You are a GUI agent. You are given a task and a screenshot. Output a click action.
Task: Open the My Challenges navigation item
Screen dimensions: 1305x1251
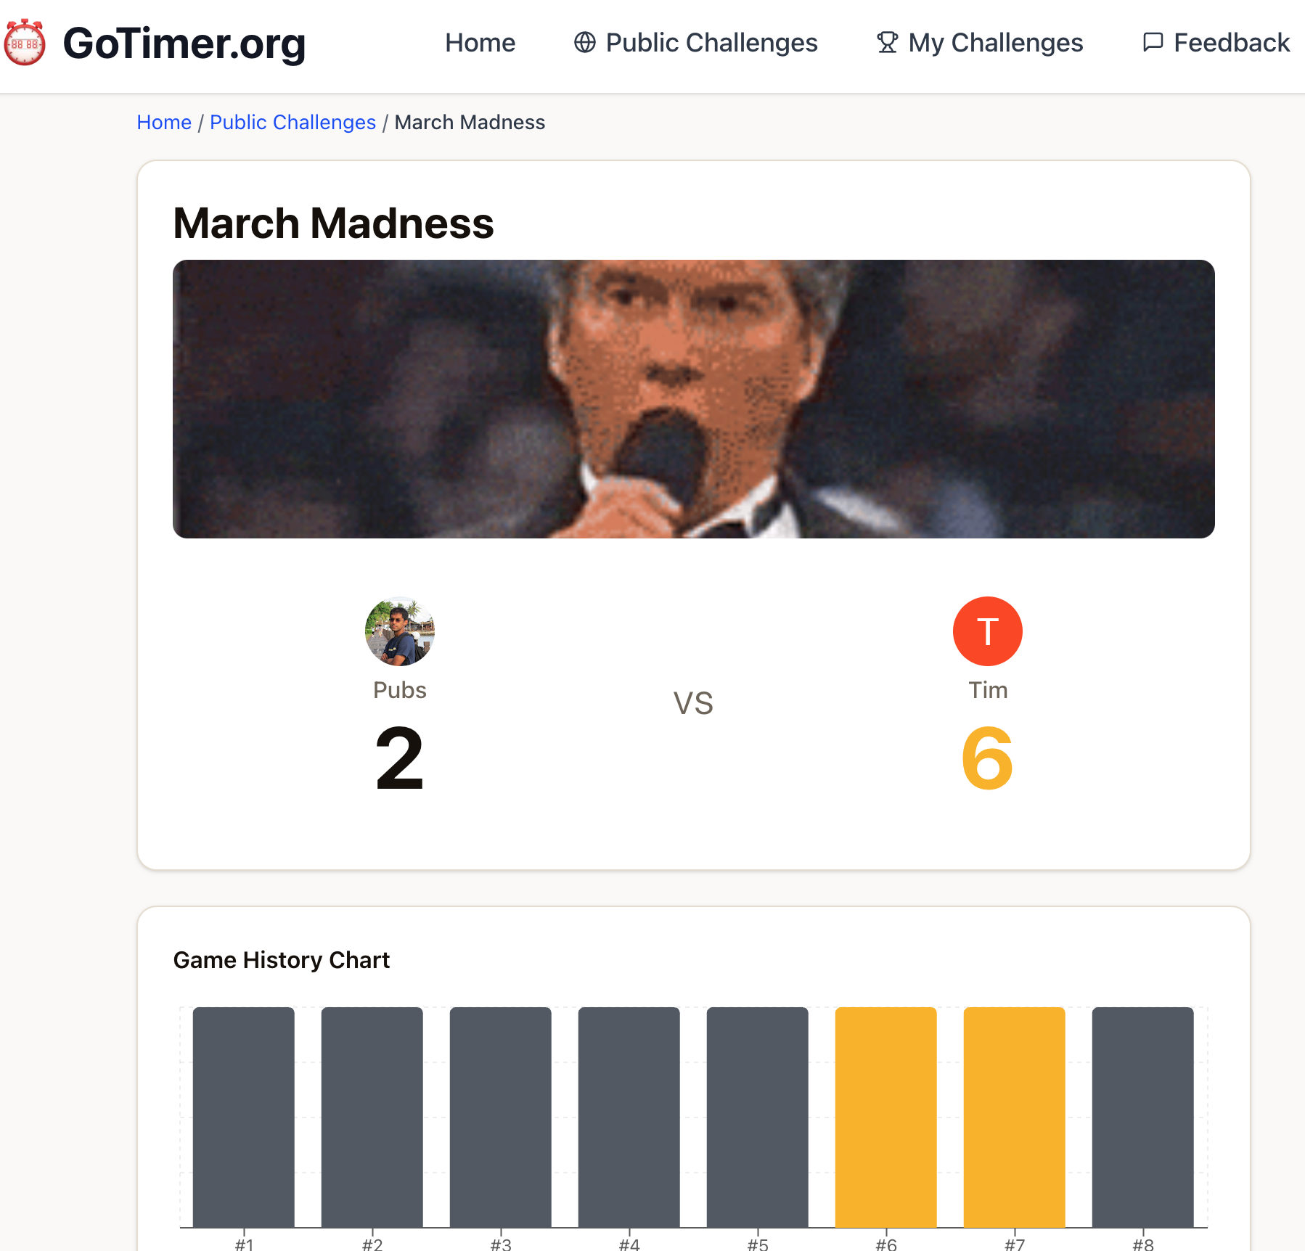tap(994, 43)
